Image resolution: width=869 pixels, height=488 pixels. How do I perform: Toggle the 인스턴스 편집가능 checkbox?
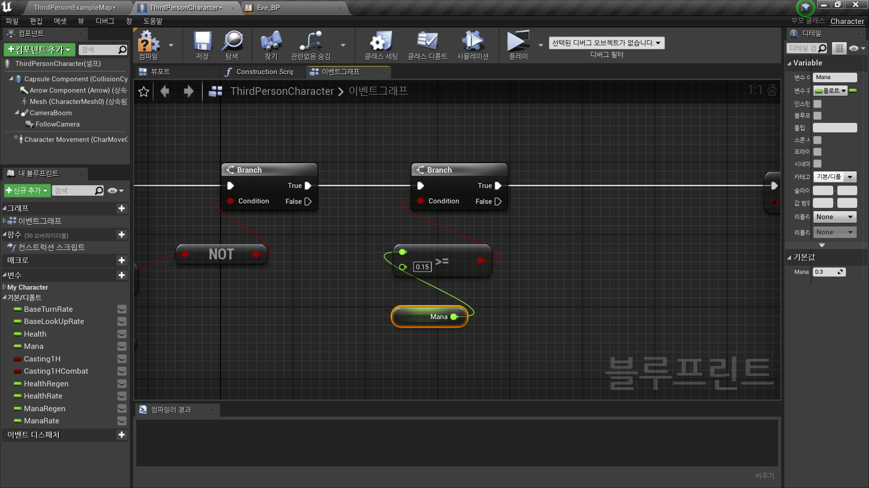(x=817, y=103)
